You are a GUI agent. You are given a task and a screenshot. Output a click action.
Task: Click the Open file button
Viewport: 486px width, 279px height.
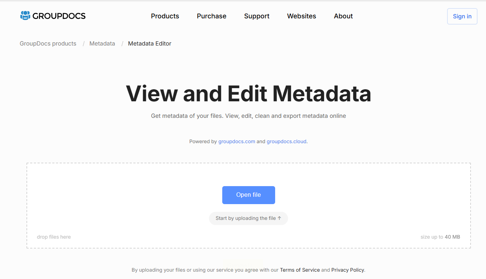click(x=249, y=195)
